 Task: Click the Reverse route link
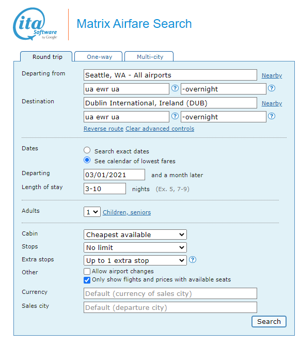[103, 129]
